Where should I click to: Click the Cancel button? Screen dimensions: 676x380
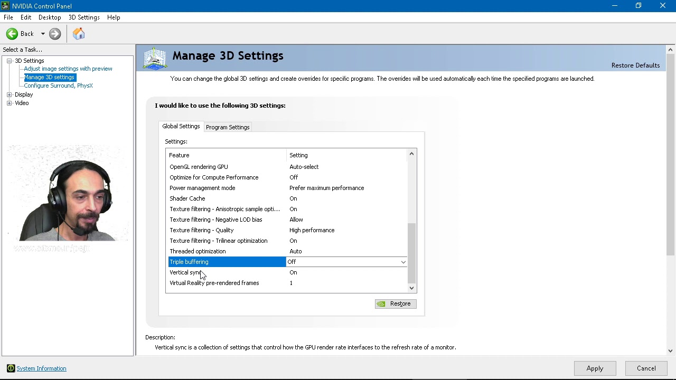click(x=646, y=368)
